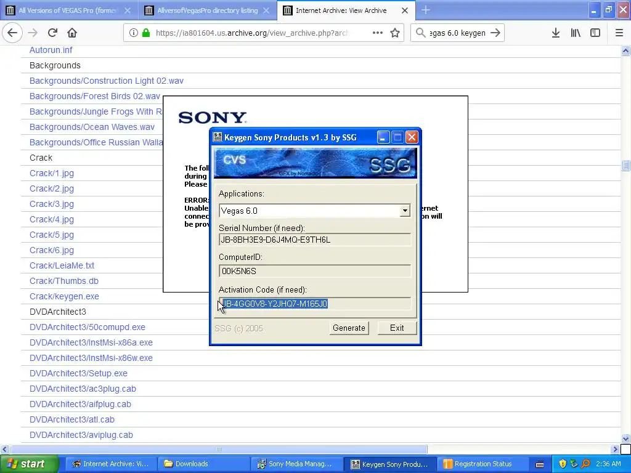Open DVDArchitect3/ac3plug.cab link
The width and height of the screenshot is (631, 473).
(x=83, y=389)
